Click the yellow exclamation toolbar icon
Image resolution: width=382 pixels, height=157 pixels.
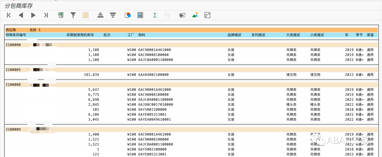[86, 15]
